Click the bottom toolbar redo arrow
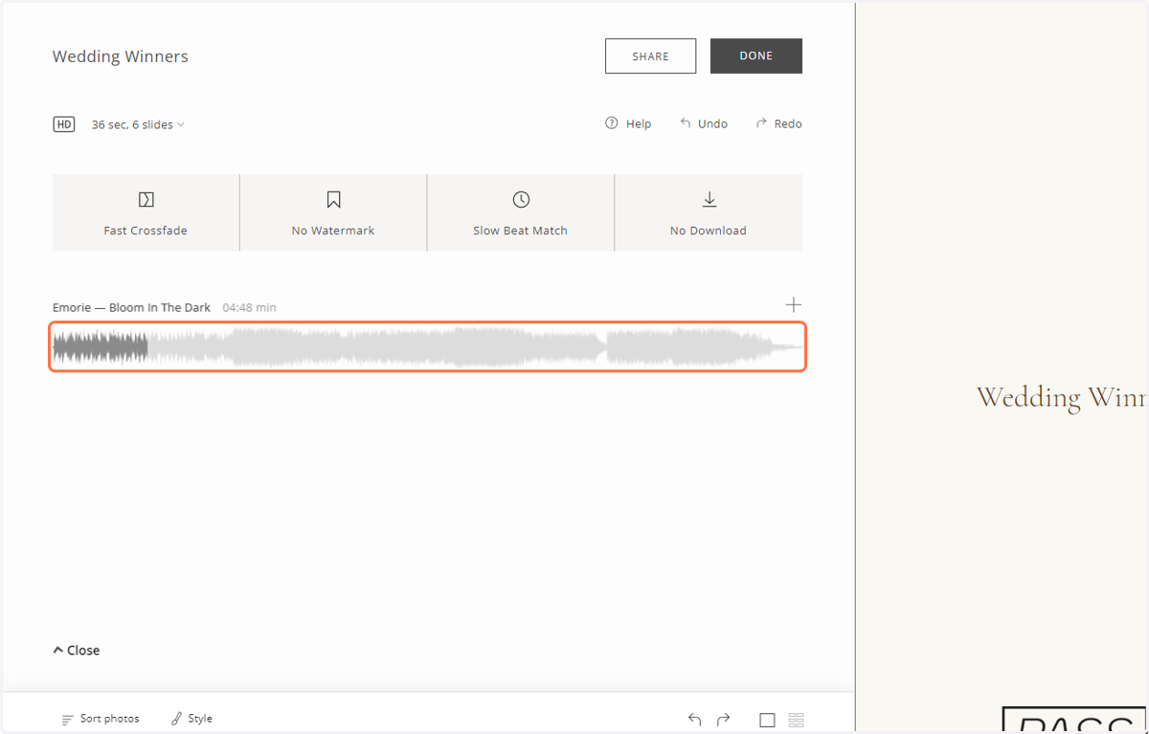Viewport: 1149px width, 734px height. coord(724,720)
